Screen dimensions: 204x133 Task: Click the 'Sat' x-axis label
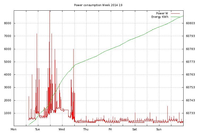pyautogui.click(x=134, y=129)
